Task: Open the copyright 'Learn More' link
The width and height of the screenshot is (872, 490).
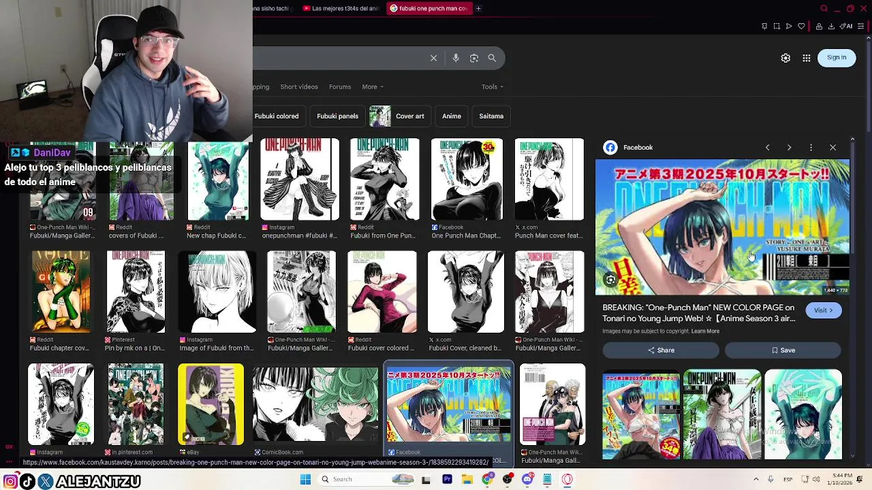Action: click(x=705, y=331)
